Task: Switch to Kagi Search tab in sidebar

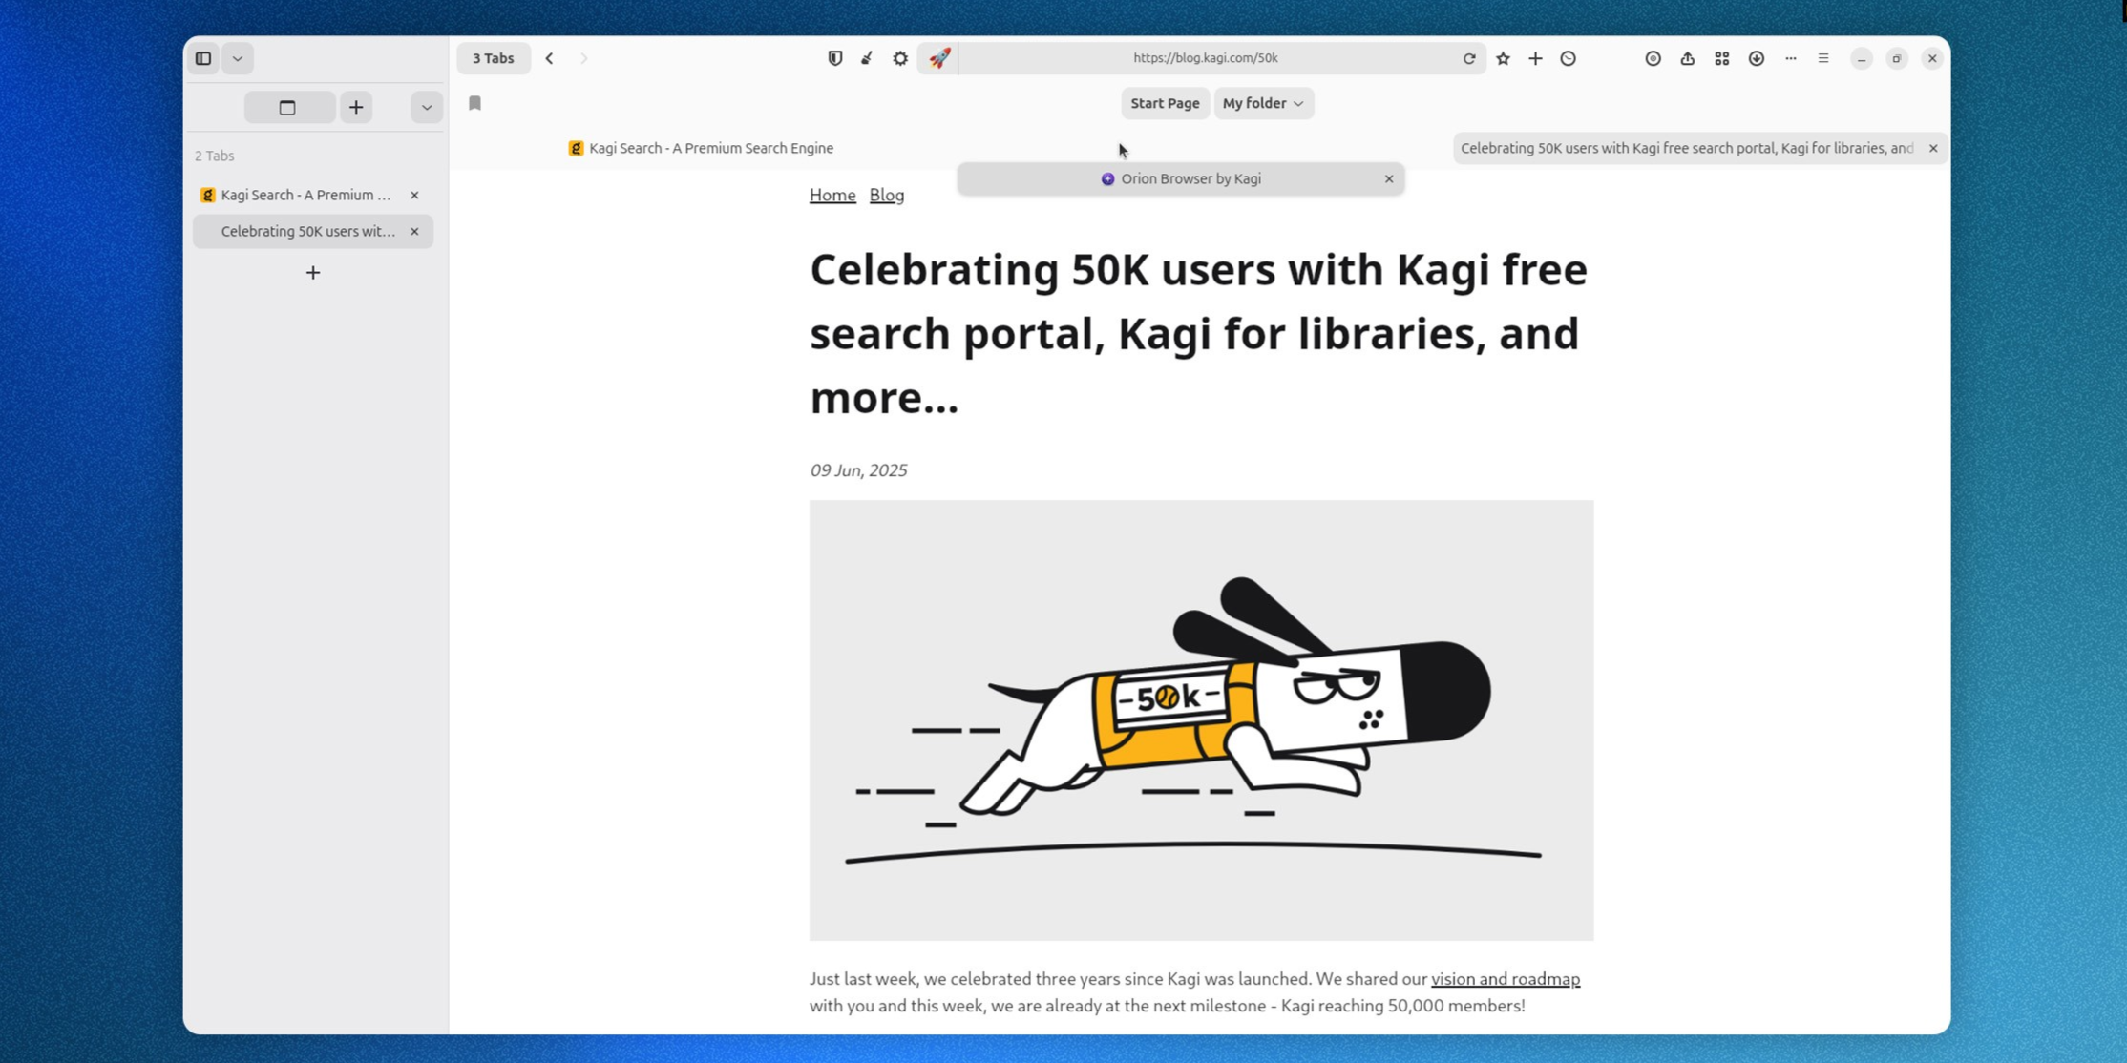Action: 305,195
